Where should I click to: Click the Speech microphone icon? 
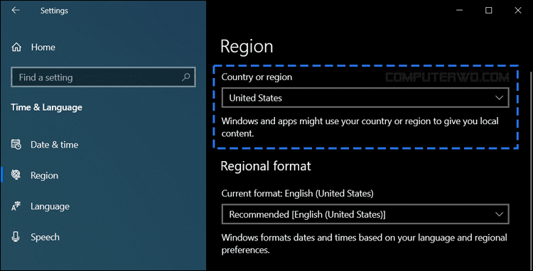click(16, 237)
